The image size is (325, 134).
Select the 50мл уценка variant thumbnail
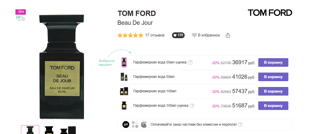124,62
